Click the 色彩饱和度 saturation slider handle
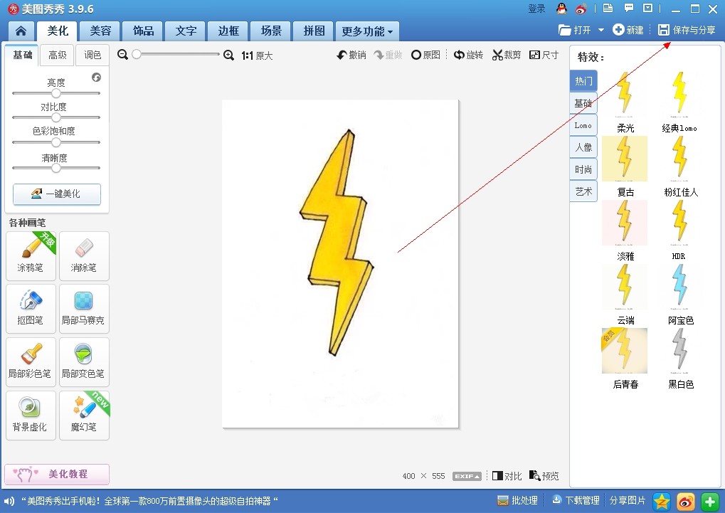Image resolution: width=725 pixels, height=513 pixels. point(56,142)
